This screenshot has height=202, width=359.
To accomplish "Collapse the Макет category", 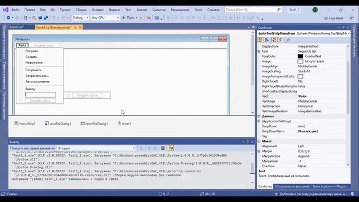I will [x=259, y=141].
